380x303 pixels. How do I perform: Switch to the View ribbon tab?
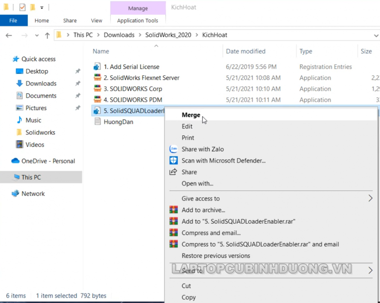click(96, 20)
